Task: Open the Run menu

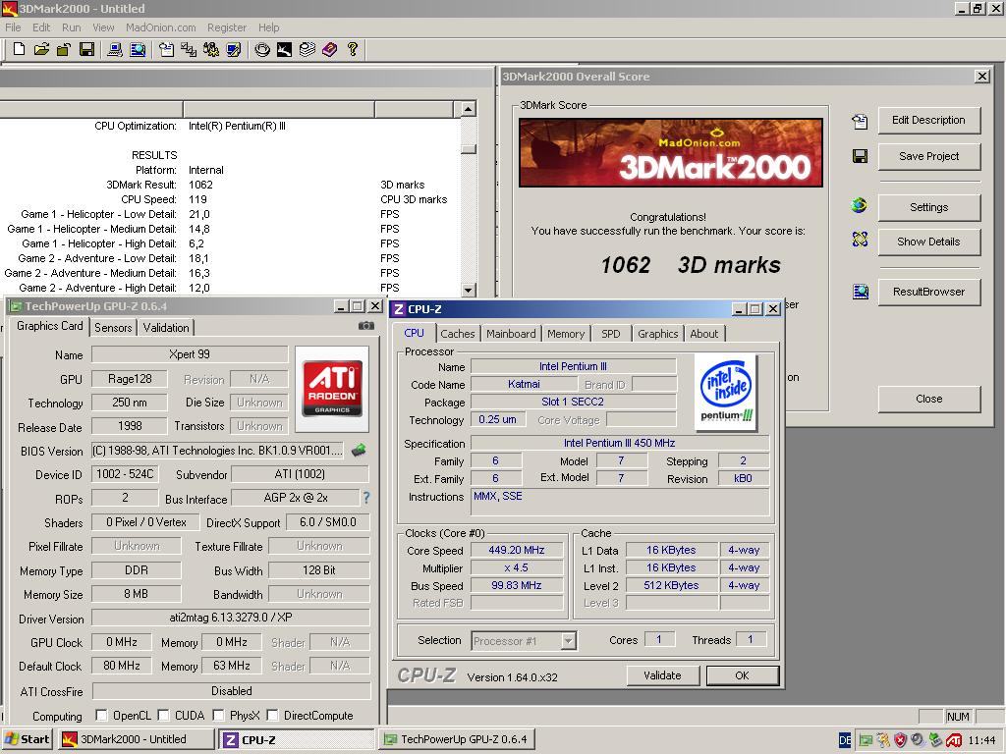Action: coord(71,27)
